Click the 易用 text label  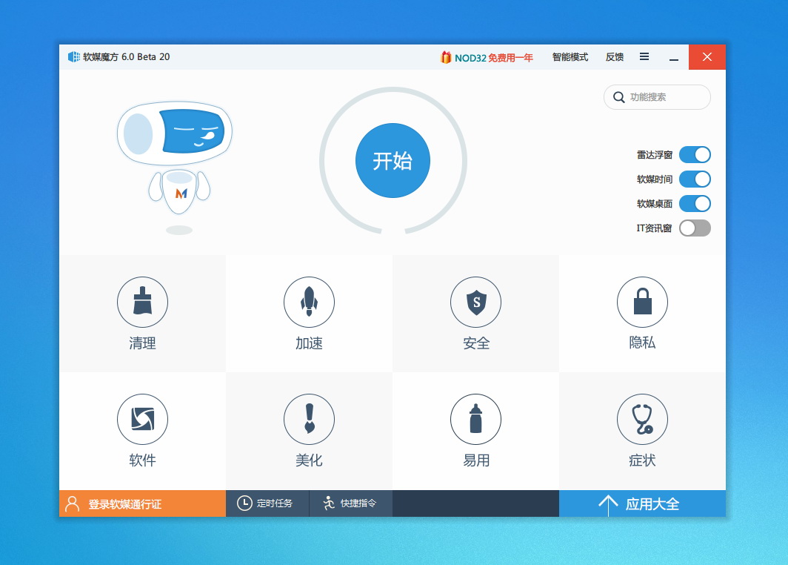click(x=476, y=460)
